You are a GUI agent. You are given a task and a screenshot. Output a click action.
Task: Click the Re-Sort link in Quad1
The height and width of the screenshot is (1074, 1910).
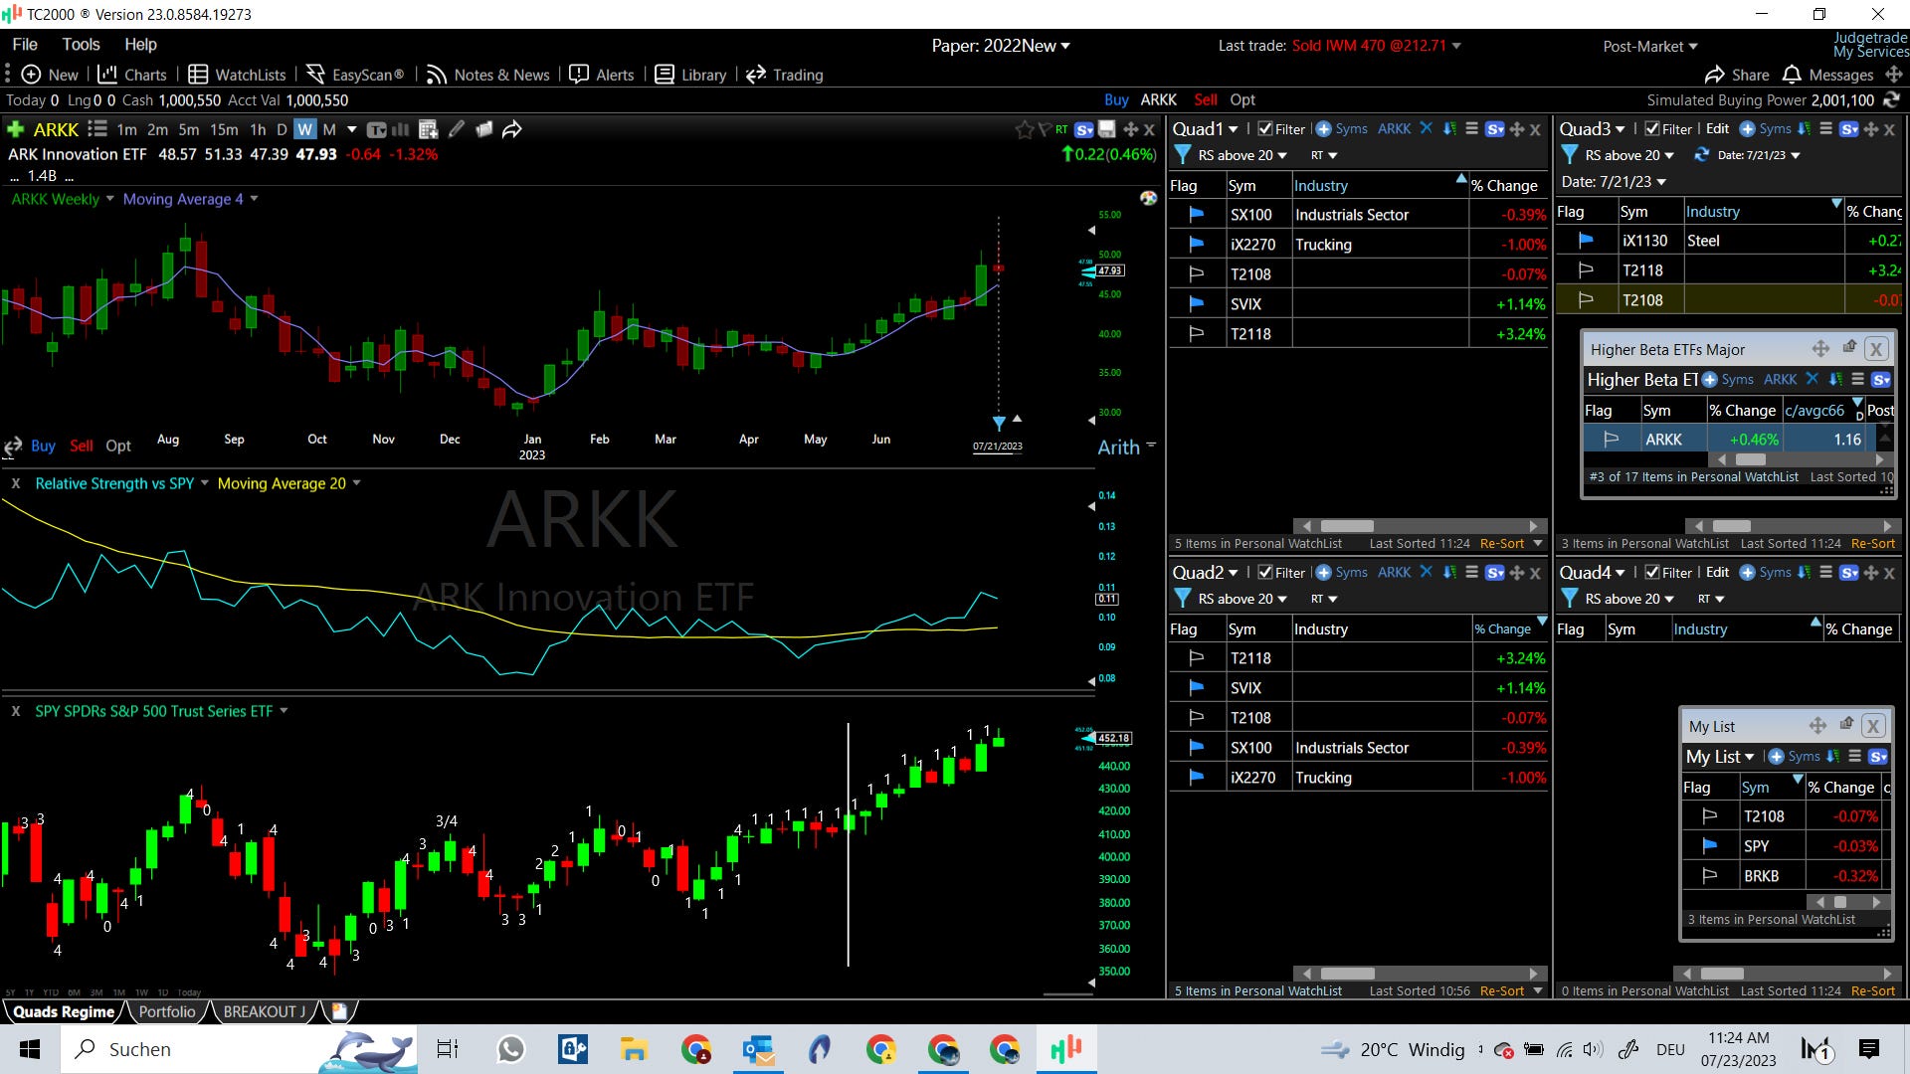tap(1501, 544)
